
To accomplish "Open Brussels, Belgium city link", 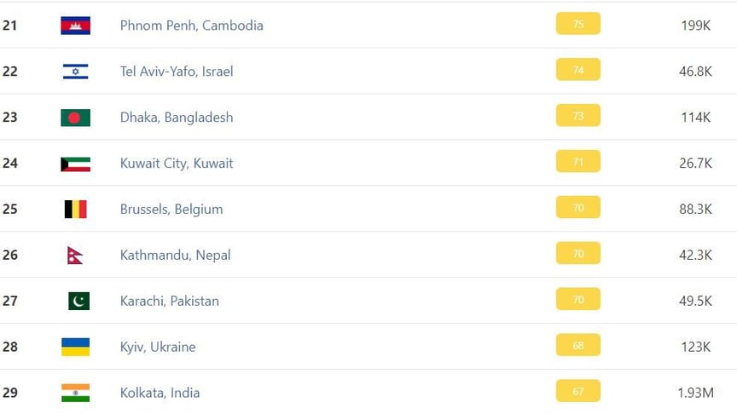I will (171, 210).
